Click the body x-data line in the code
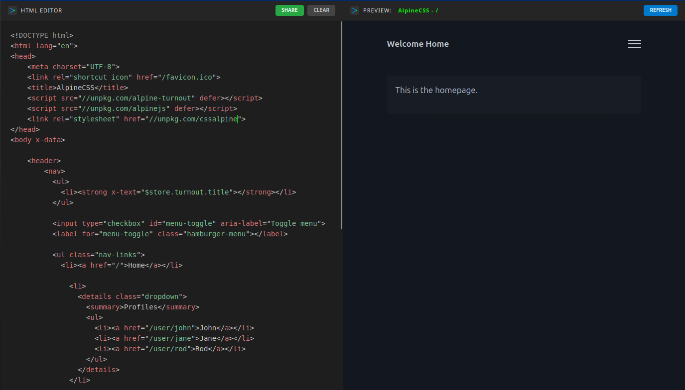The height and width of the screenshot is (390, 685). point(38,140)
